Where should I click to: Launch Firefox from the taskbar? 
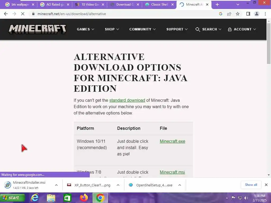tap(84, 198)
